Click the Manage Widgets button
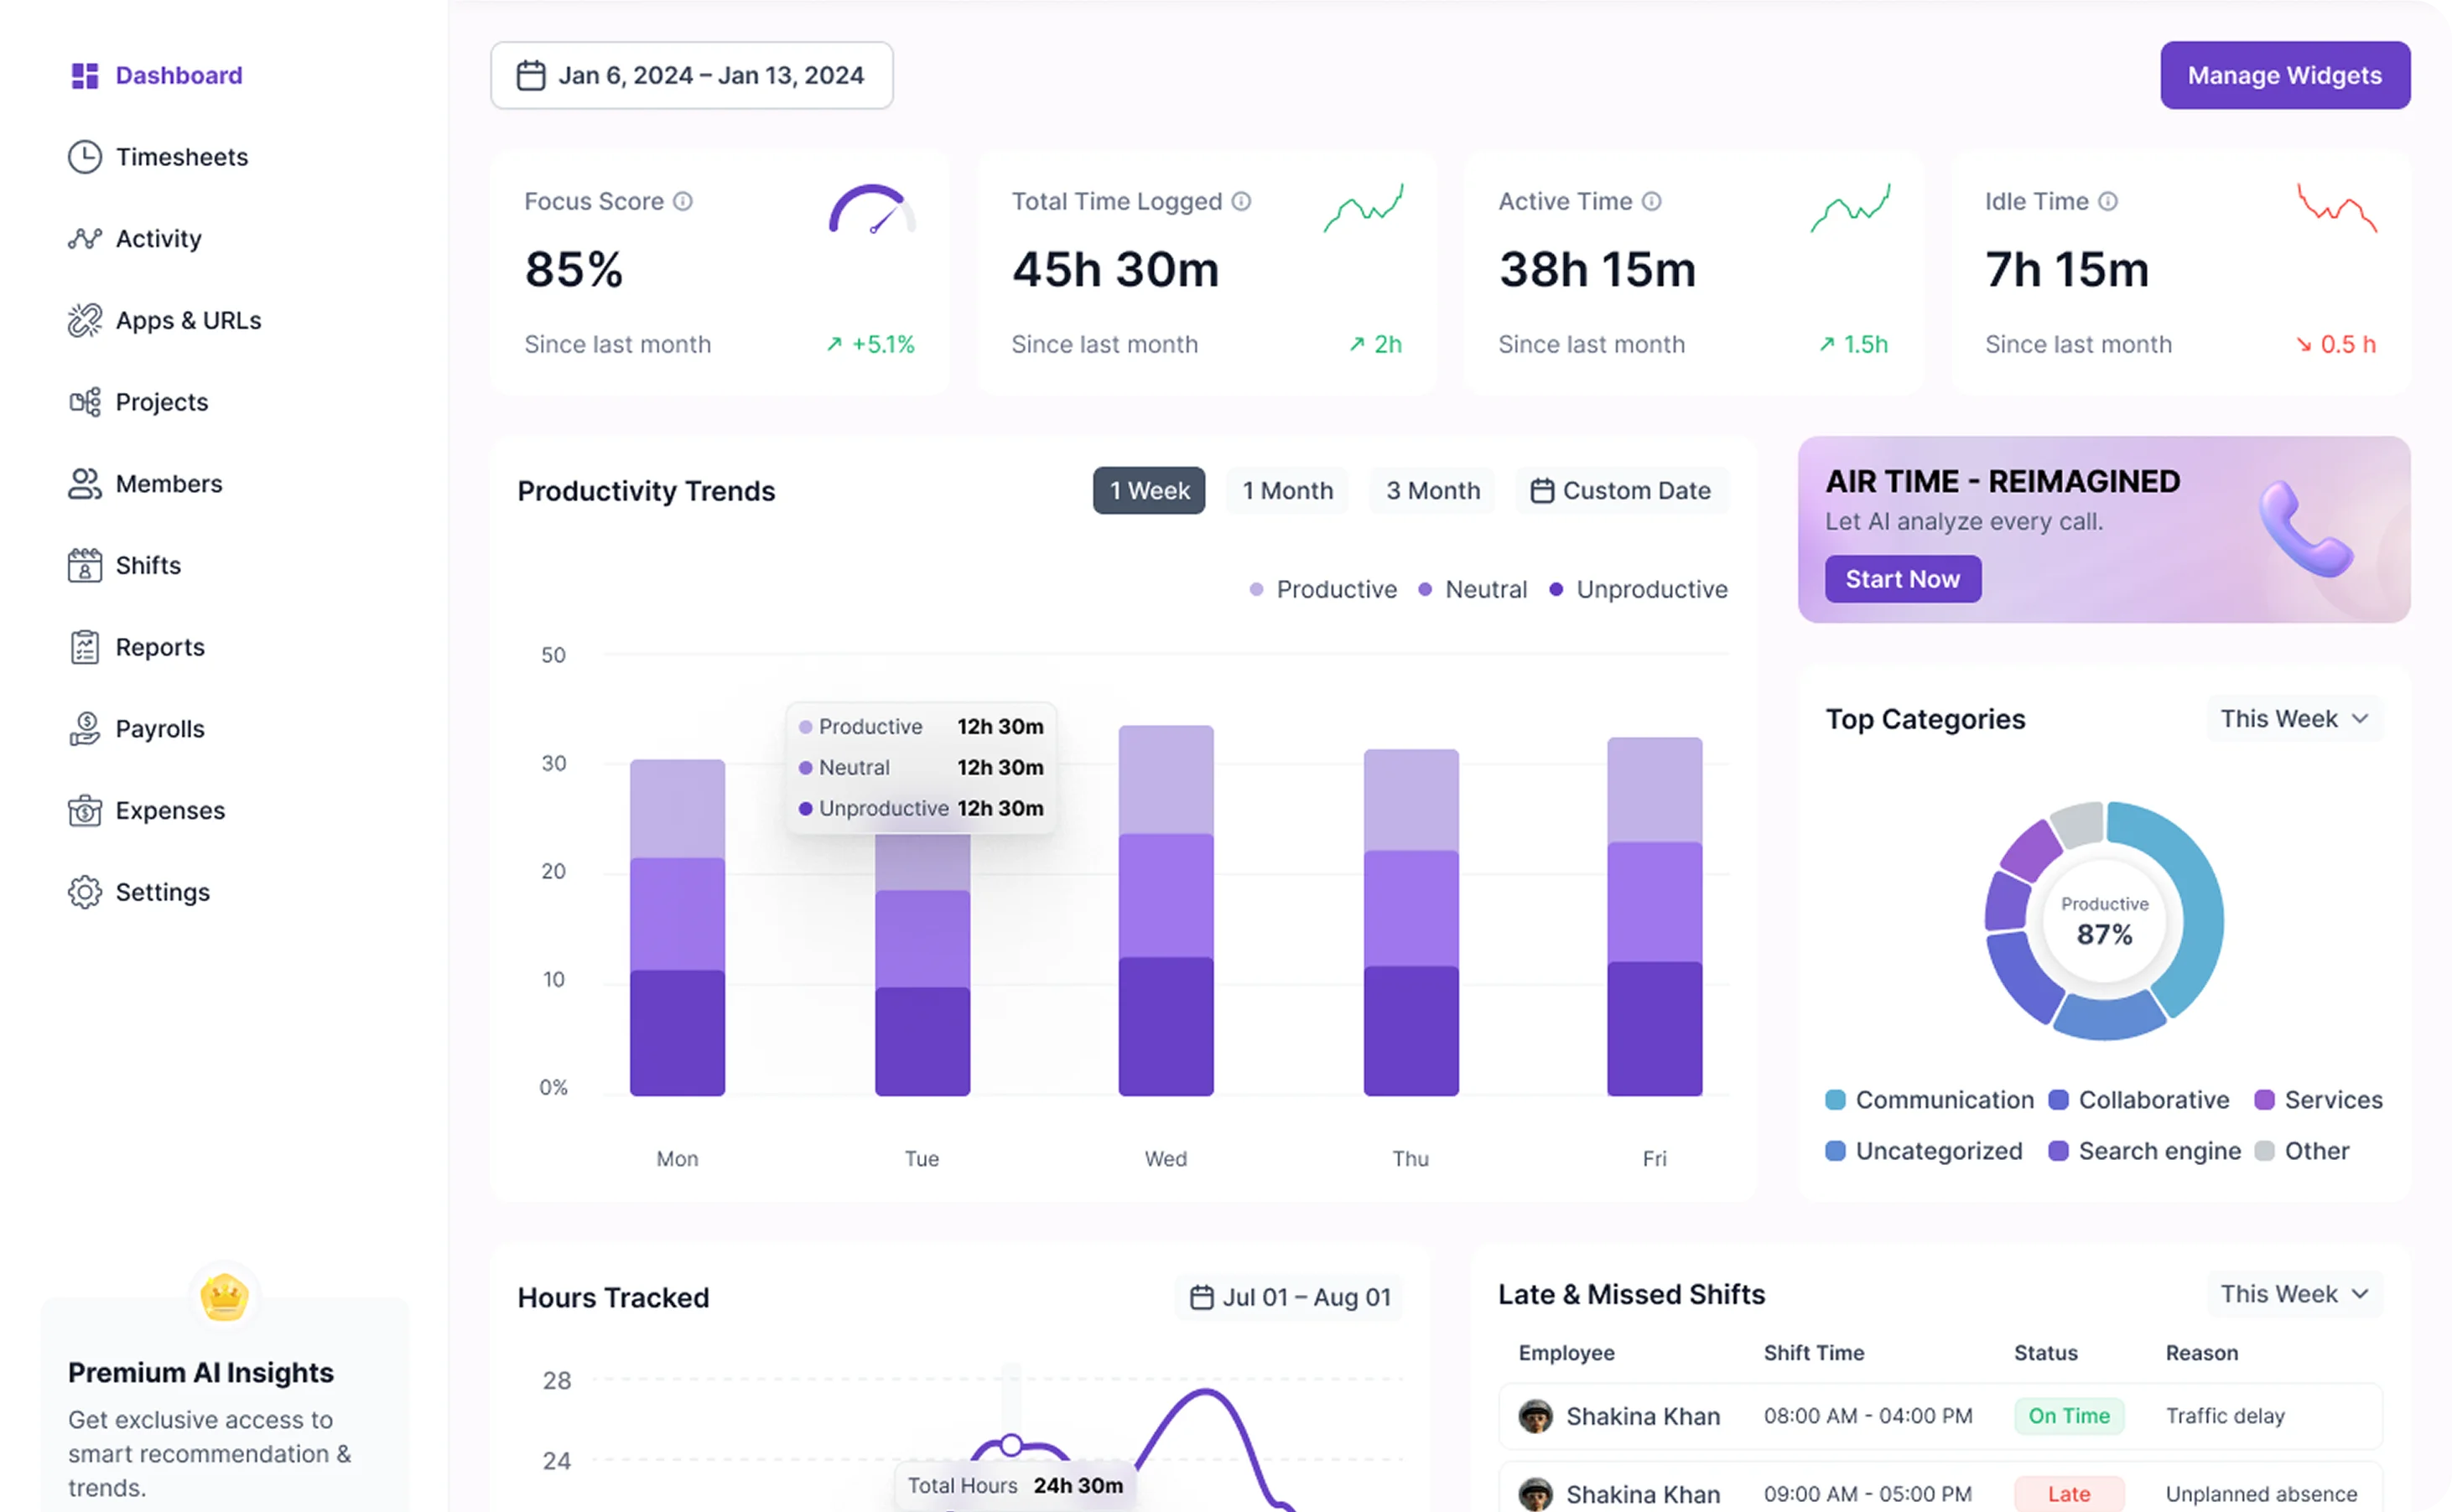The image size is (2452, 1512). [x=2285, y=75]
